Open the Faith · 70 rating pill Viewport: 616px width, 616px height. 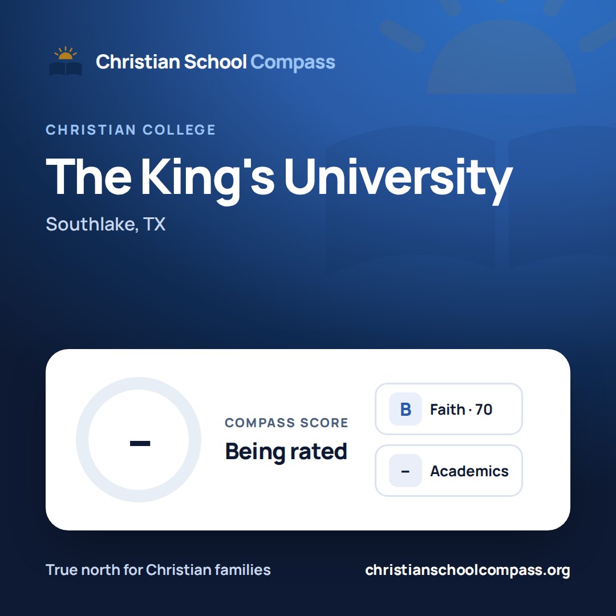click(449, 409)
